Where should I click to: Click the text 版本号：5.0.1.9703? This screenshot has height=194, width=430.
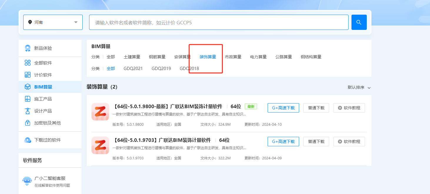click(x=128, y=158)
